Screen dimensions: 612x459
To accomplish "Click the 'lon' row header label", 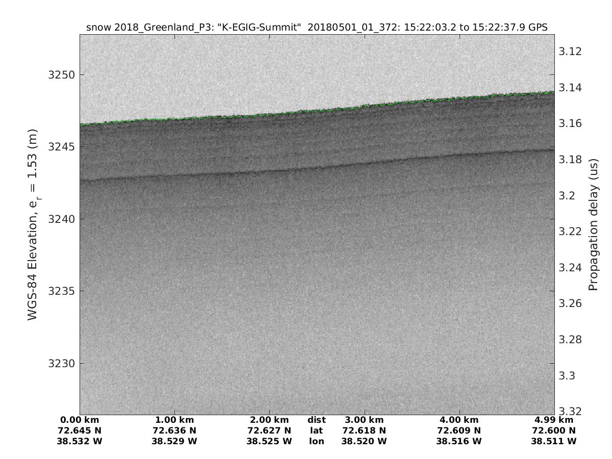I will click(x=316, y=441).
